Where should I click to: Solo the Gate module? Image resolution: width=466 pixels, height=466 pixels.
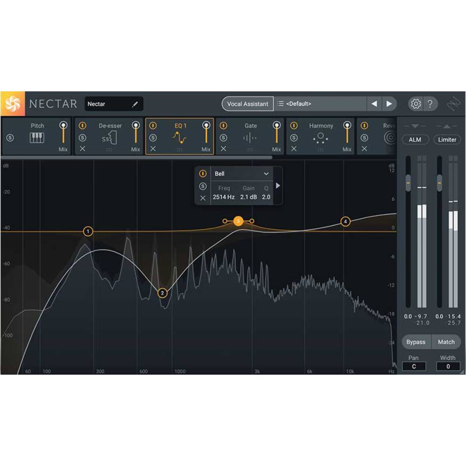point(224,138)
